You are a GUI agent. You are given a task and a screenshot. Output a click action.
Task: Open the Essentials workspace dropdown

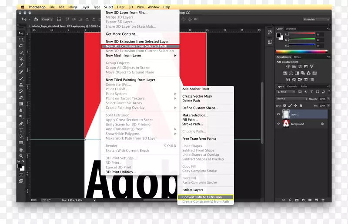(x=316, y=20)
